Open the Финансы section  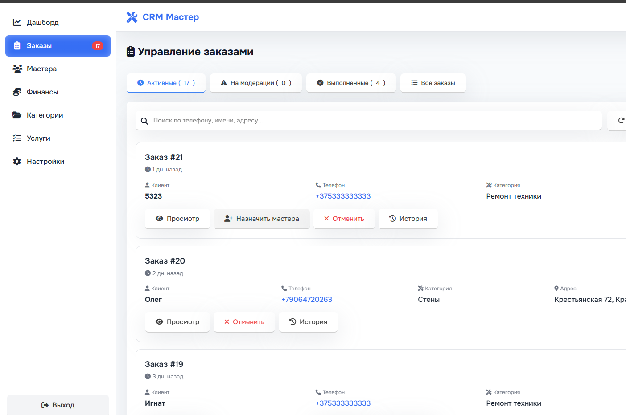coord(58,92)
